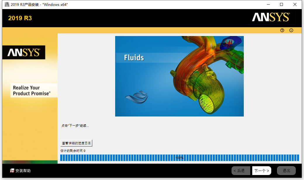Click the ANSYS logo in top header

[x=271, y=17]
